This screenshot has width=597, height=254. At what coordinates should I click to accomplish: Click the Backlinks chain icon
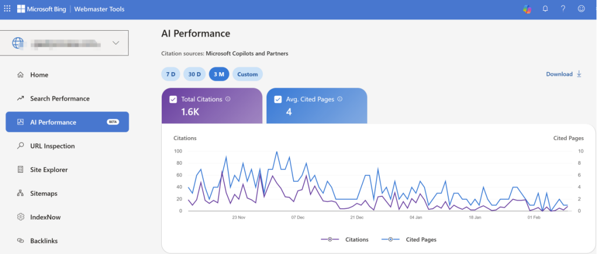(20, 241)
